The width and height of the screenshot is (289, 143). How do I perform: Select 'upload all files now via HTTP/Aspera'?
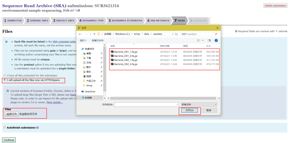[x=4, y=80]
